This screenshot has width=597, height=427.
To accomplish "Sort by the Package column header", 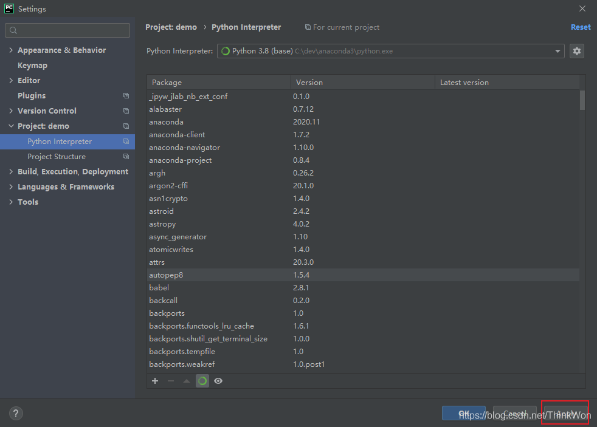I will click(x=219, y=83).
